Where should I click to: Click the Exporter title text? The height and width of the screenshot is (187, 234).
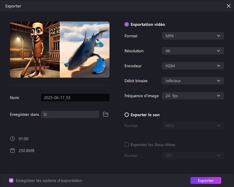13,6
